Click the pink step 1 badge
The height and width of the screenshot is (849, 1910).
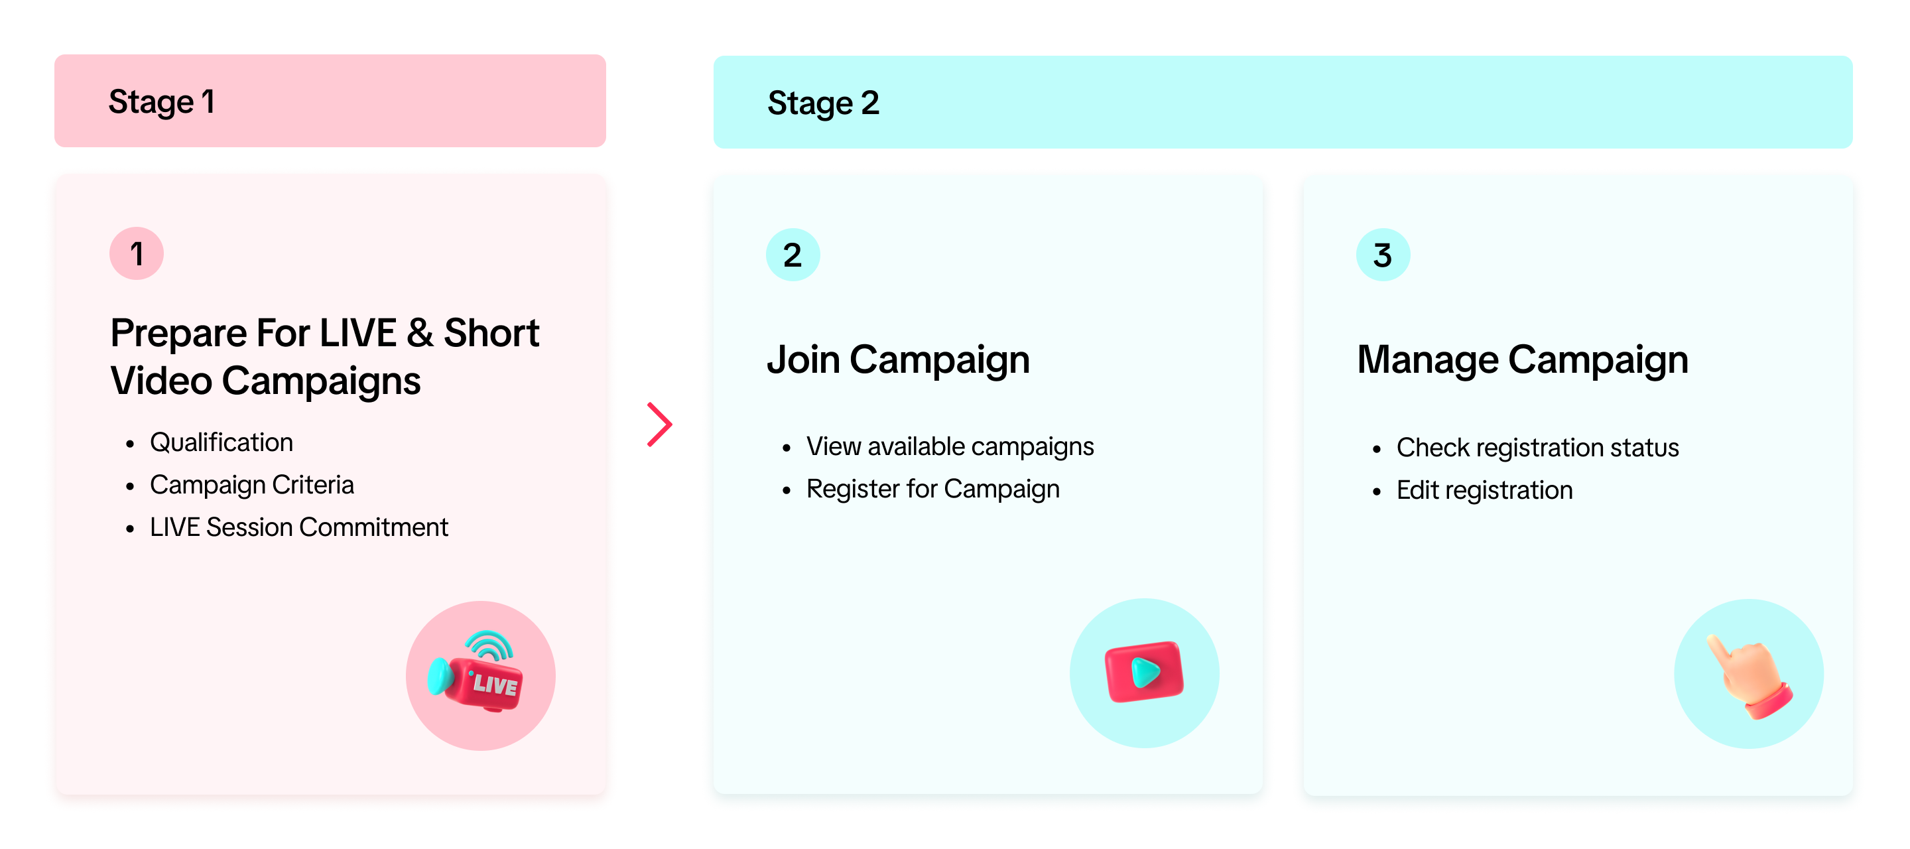pos(137,253)
